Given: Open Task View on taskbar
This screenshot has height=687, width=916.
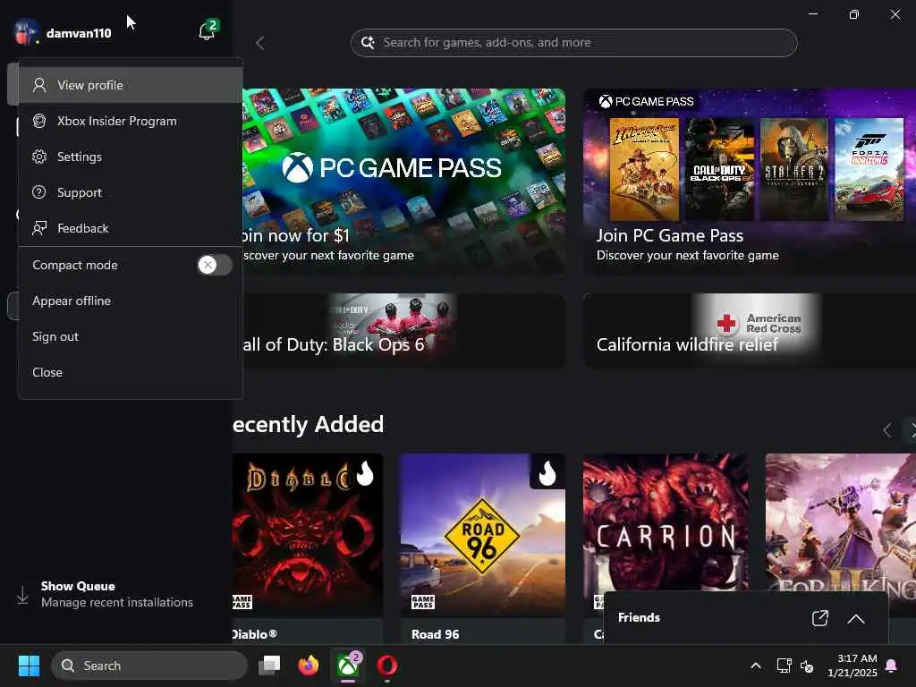Looking at the screenshot, I should (x=269, y=666).
